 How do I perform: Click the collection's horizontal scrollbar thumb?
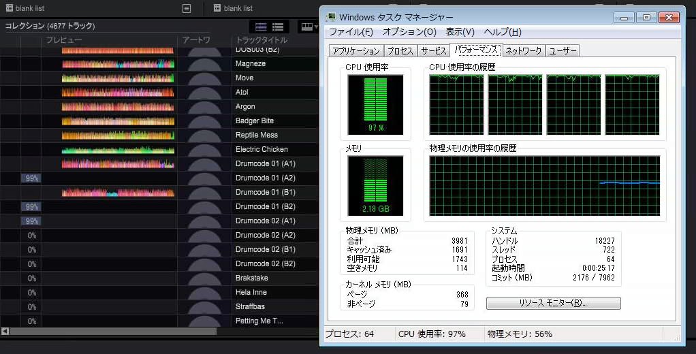[x=113, y=331]
